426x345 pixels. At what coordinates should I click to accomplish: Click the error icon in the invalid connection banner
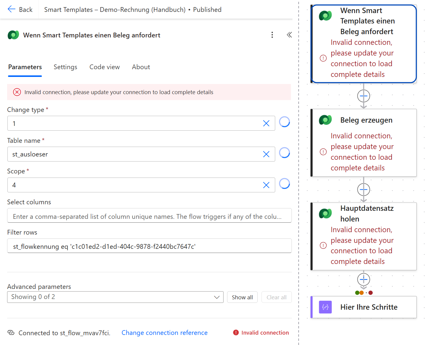point(17,92)
